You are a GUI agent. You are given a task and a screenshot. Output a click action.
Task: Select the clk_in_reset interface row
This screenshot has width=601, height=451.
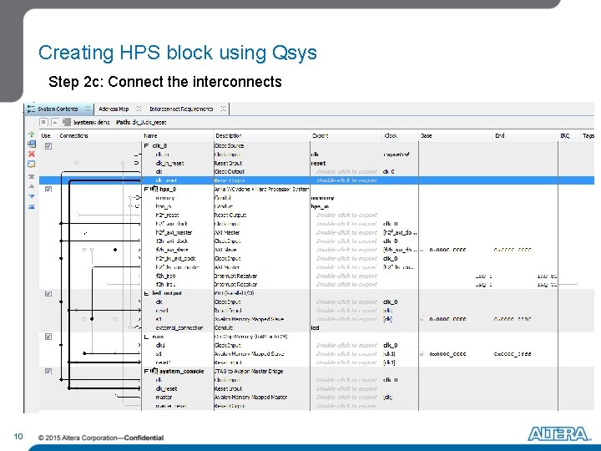316,163
